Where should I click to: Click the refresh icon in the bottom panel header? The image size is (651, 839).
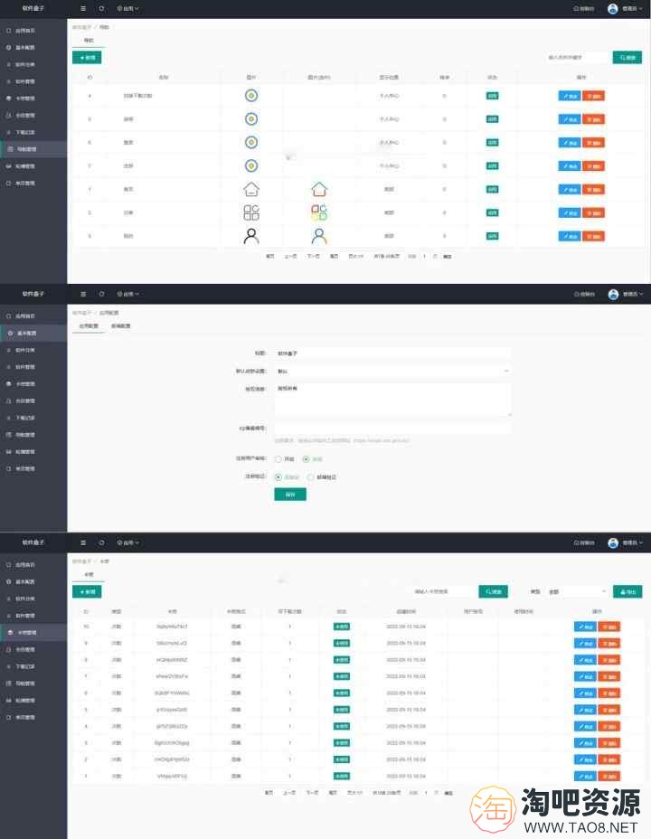(x=101, y=542)
